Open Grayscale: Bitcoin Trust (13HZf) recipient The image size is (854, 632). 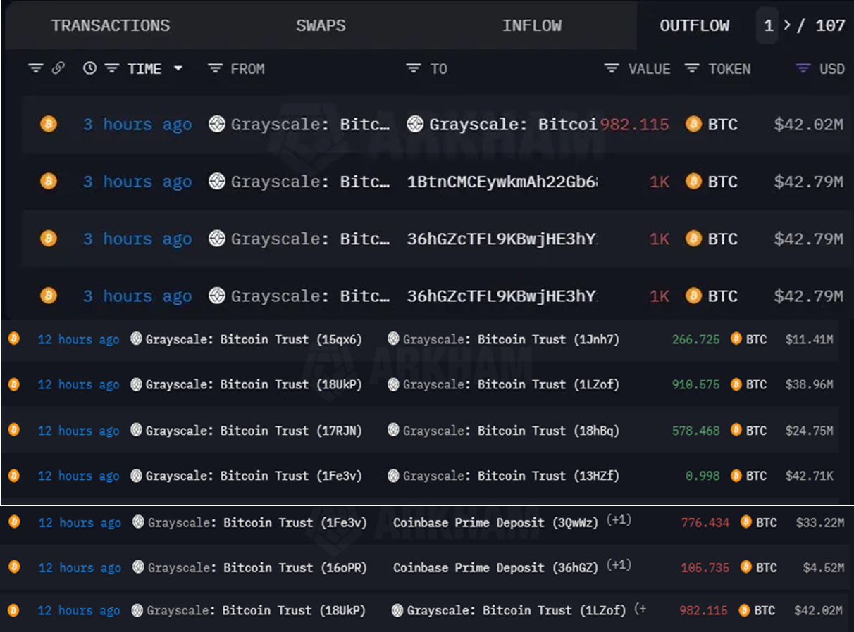pos(511,476)
